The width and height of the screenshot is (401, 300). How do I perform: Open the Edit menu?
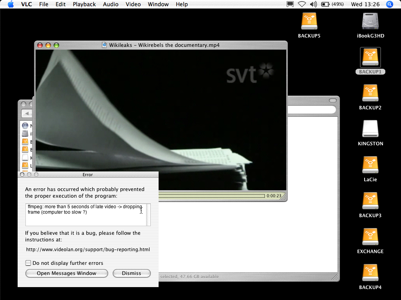point(61,4)
